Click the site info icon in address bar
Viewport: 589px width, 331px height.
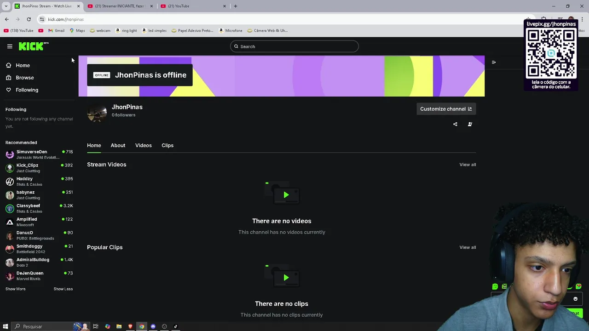point(42,19)
